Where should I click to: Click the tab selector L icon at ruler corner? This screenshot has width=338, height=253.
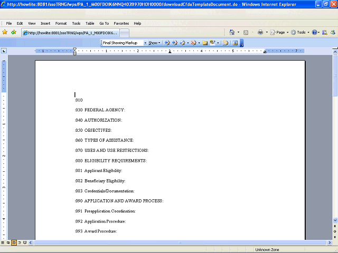pyautogui.click(x=4, y=51)
